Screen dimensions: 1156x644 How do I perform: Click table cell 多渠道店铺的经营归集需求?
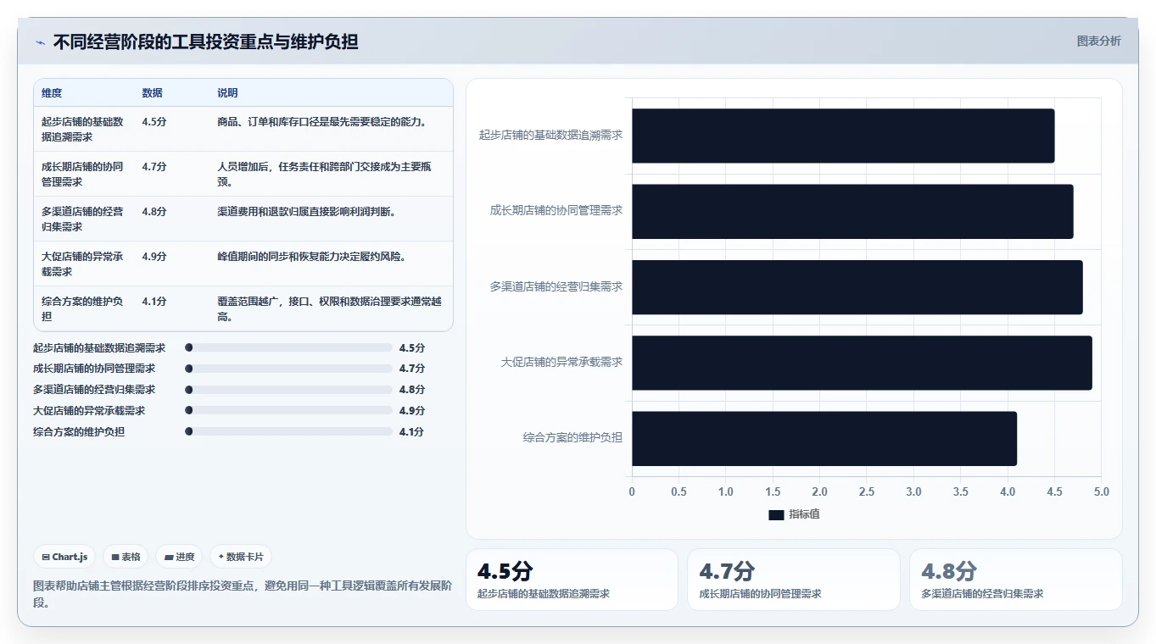point(82,219)
